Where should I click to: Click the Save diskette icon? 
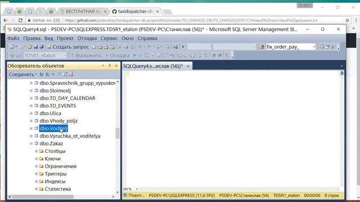click(35, 47)
